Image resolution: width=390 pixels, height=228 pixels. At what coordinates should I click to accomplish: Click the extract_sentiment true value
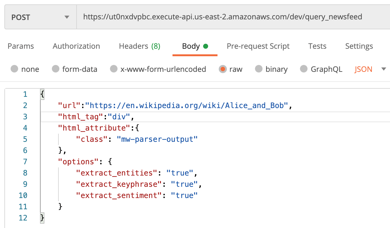coord(184,195)
